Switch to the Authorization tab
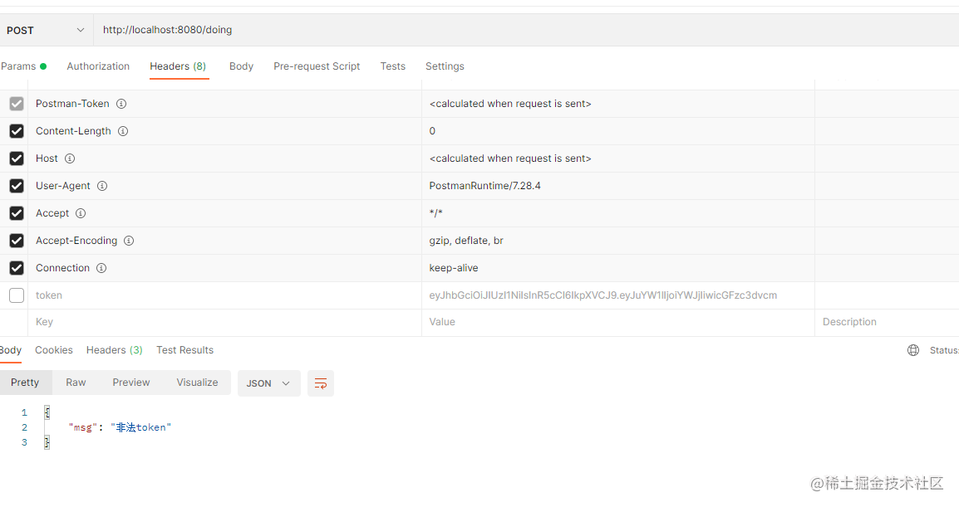Image resolution: width=959 pixels, height=507 pixels. tap(98, 66)
